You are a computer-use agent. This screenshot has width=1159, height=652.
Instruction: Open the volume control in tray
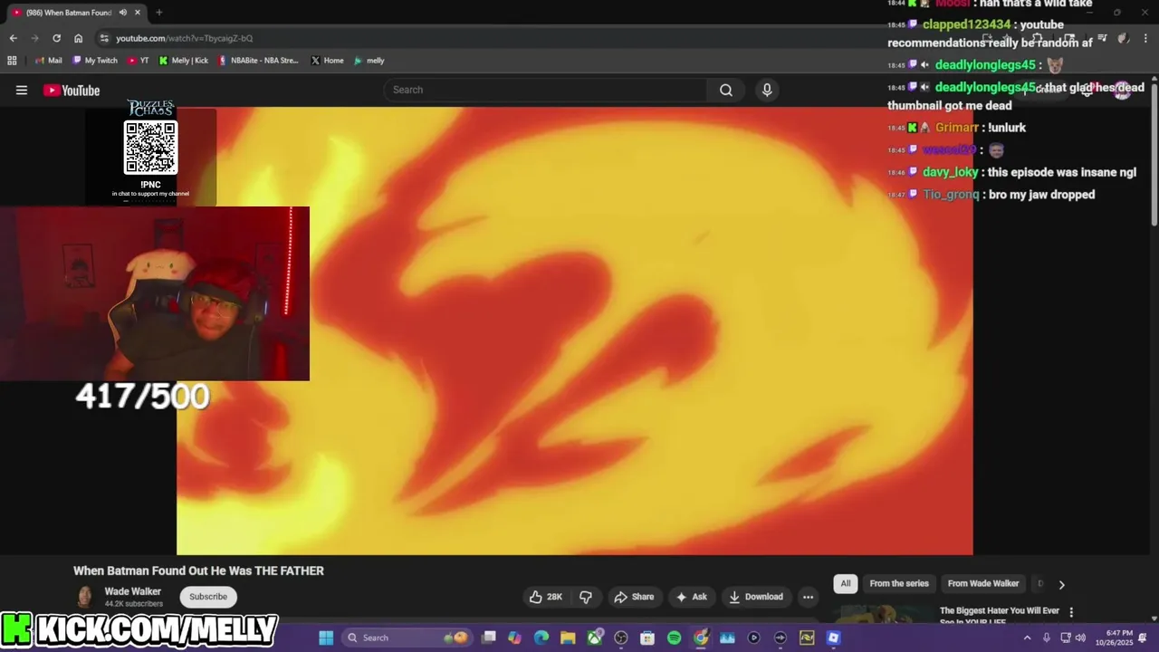1080,638
